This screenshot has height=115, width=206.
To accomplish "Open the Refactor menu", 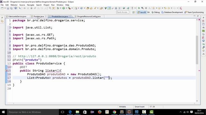I will coord(14,5).
